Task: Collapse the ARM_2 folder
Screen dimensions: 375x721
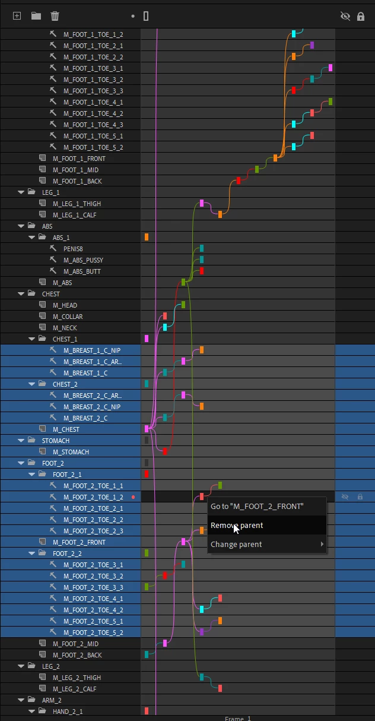Action: tap(21, 700)
